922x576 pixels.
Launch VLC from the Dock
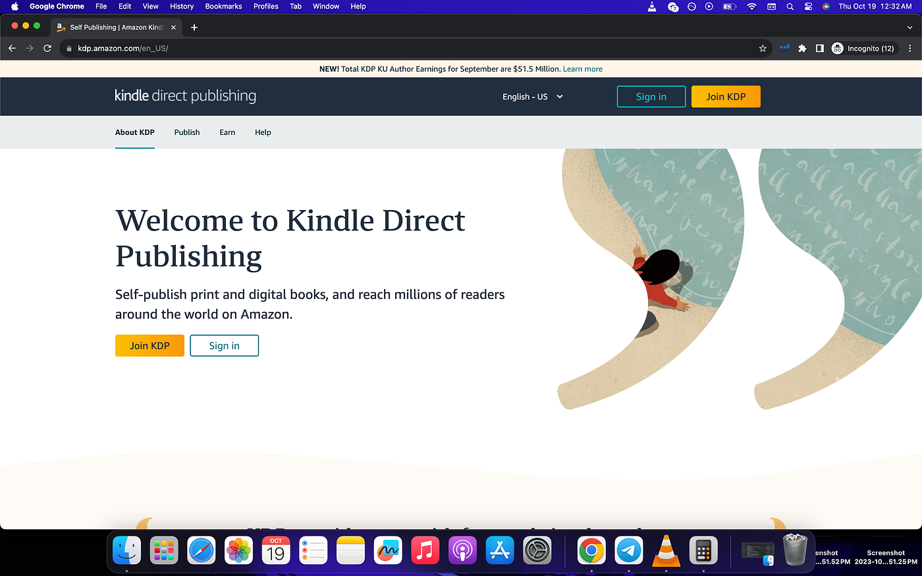[666, 550]
